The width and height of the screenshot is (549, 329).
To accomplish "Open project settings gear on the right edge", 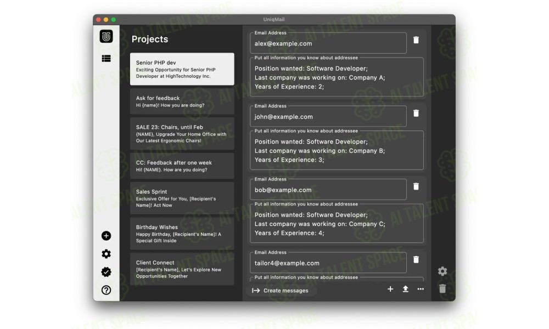I will pos(442,271).
